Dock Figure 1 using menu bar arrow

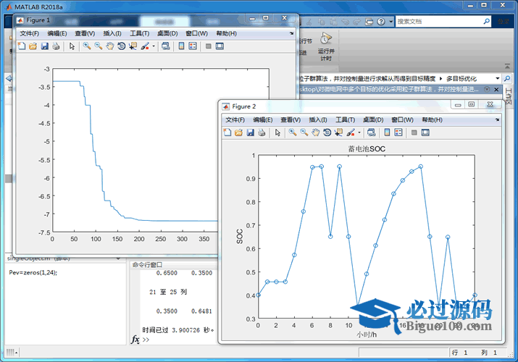[x=291, y=33]
